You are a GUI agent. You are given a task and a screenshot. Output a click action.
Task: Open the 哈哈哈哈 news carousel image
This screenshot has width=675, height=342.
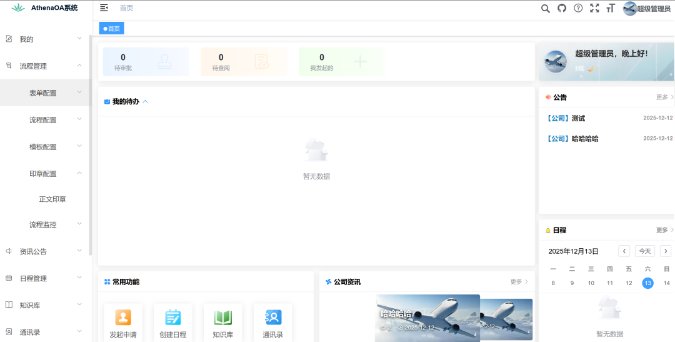[427, 318]
